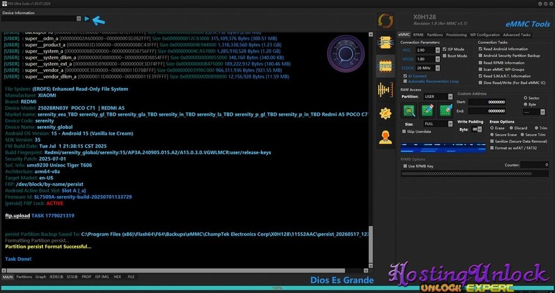555x293 pixels.
Task: Toggle the AI Connect checkbox
Action: (x=405, y=76)
